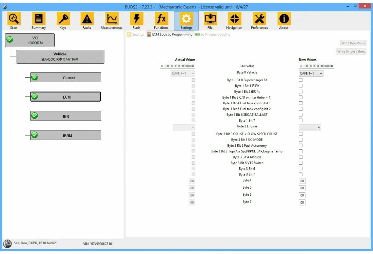Viewport: 373px width, 254px height.
Task: Toggle new Fuel tank config bit 1
Action: pyautogui.click(x=301, y=103)
